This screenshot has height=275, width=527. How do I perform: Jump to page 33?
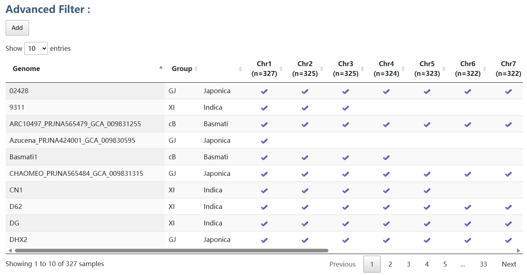[483, 264]
